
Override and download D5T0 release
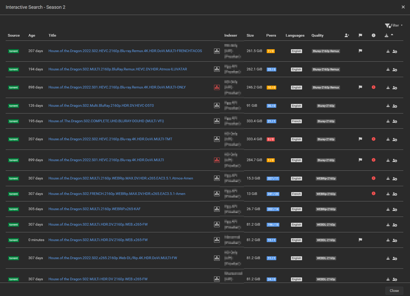coord(395,106)
